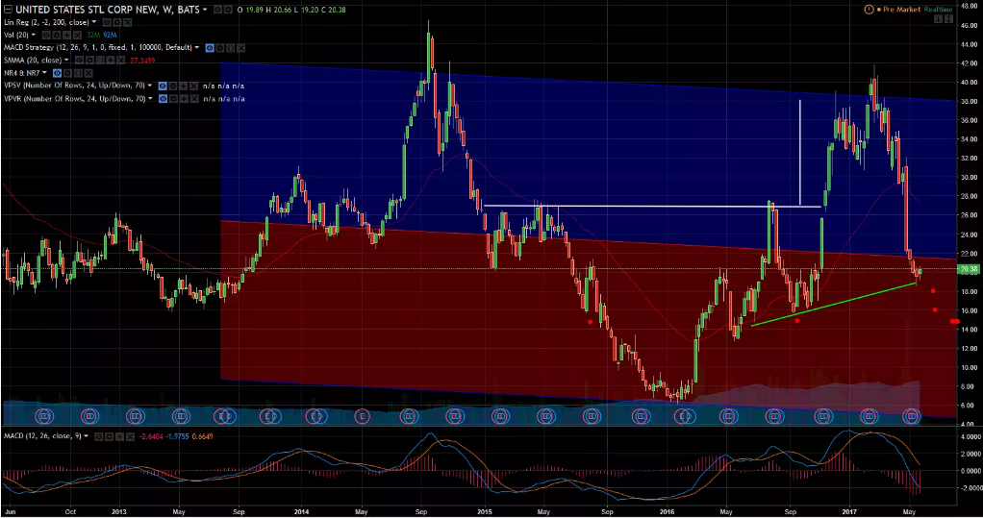
Task: Remove the SMMA indicator
Action: coord(120,61)
